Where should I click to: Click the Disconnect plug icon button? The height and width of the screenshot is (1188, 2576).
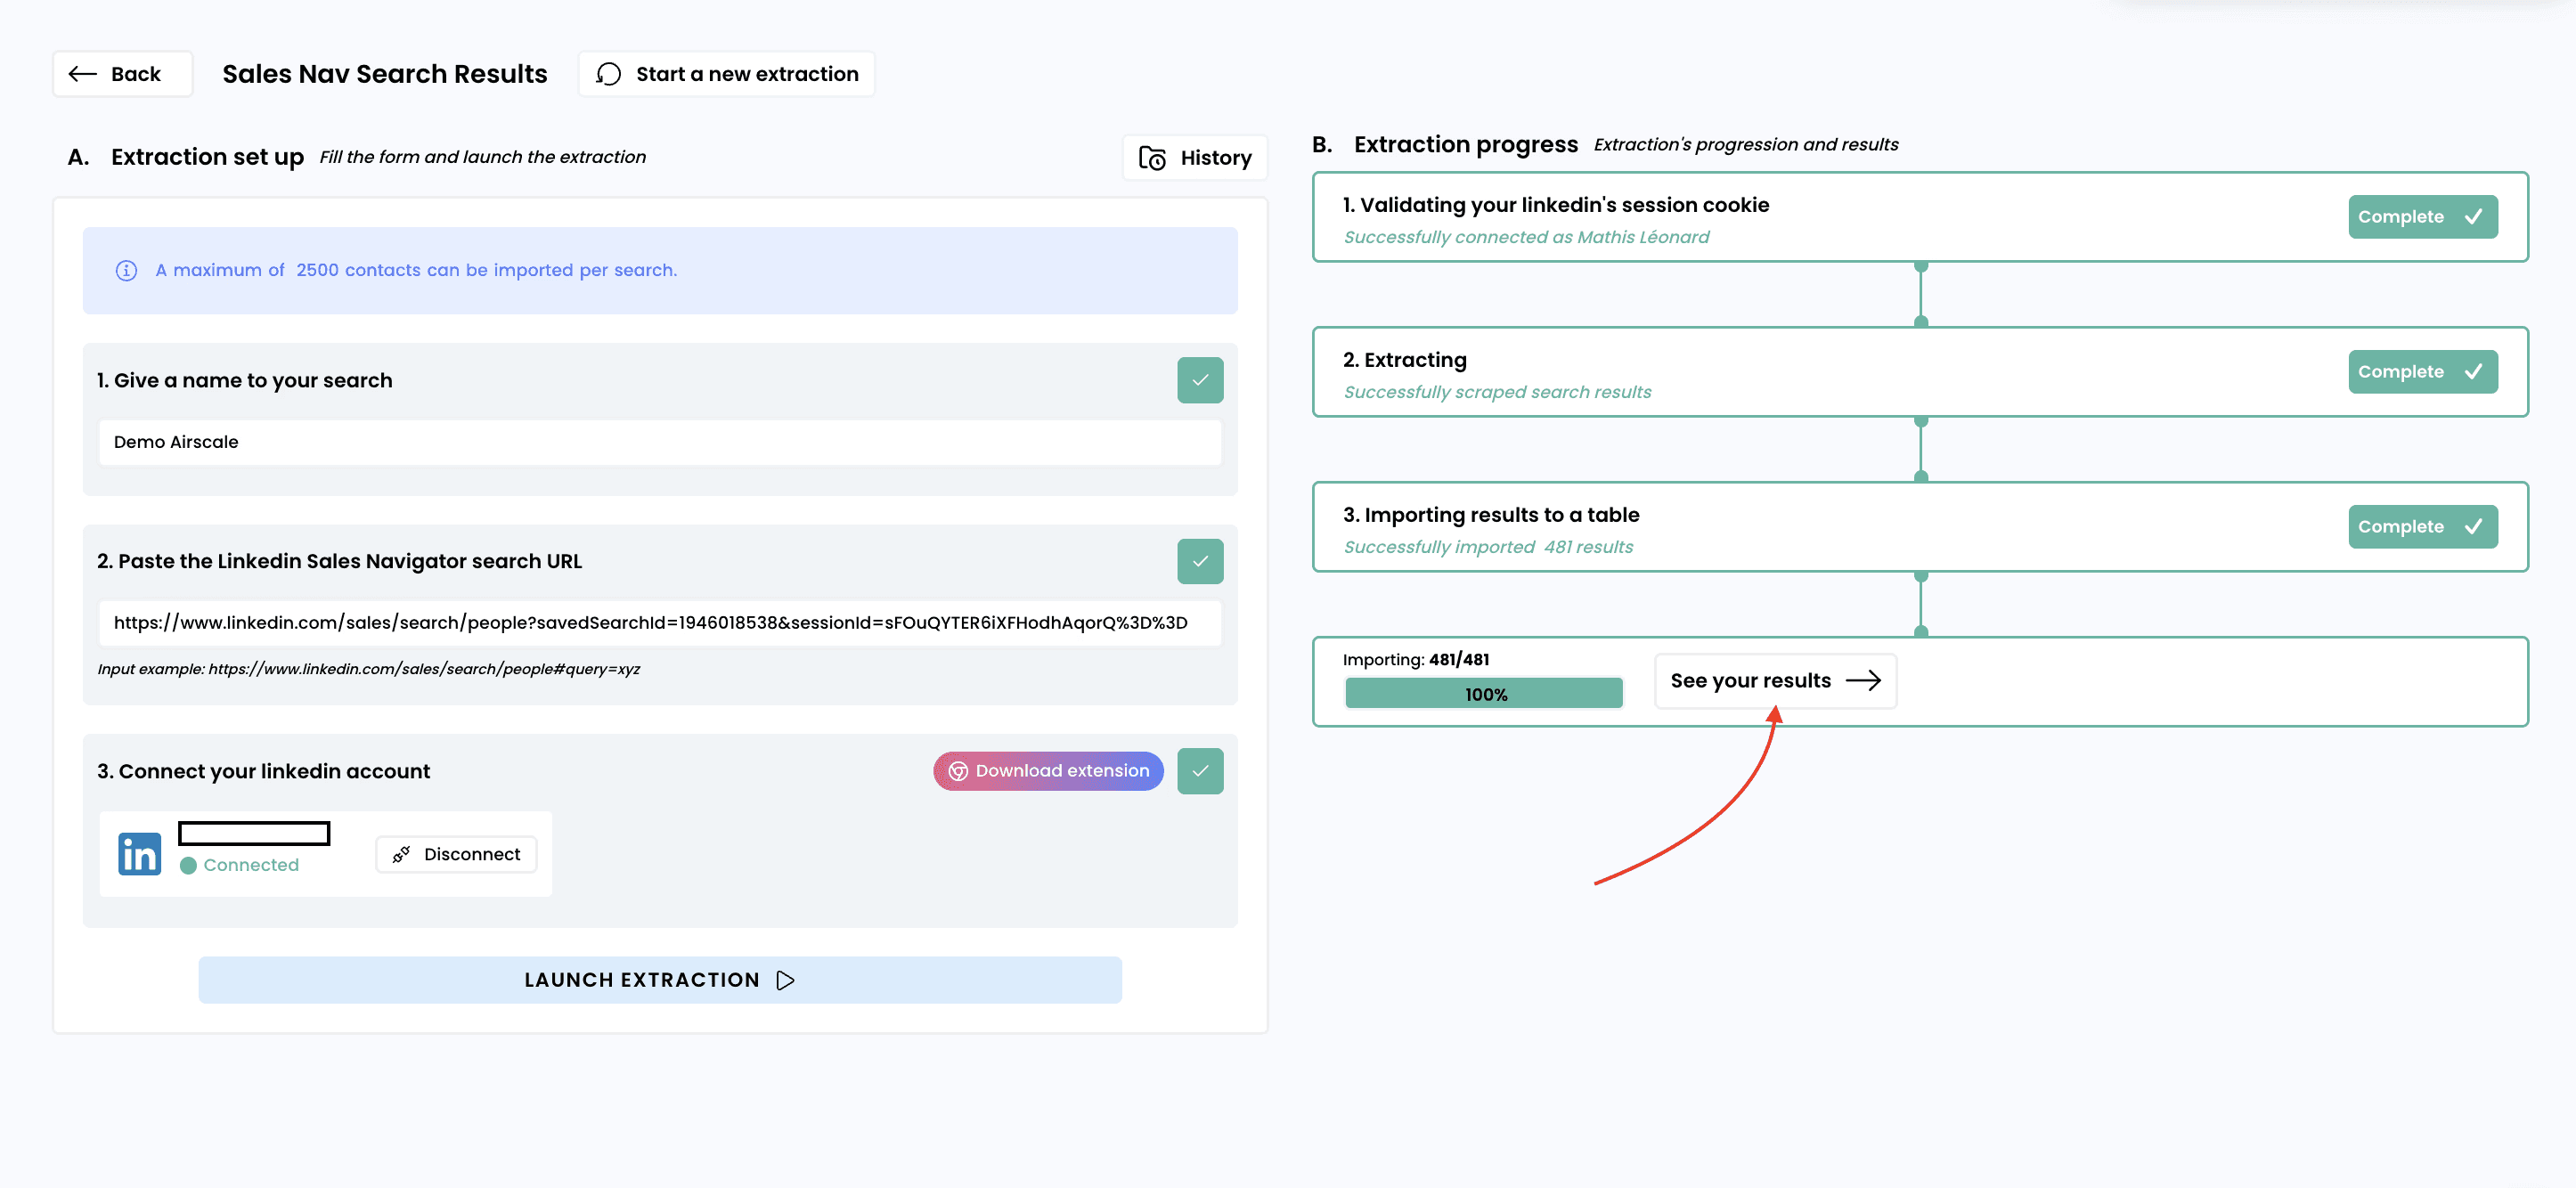tap(456, 854)
